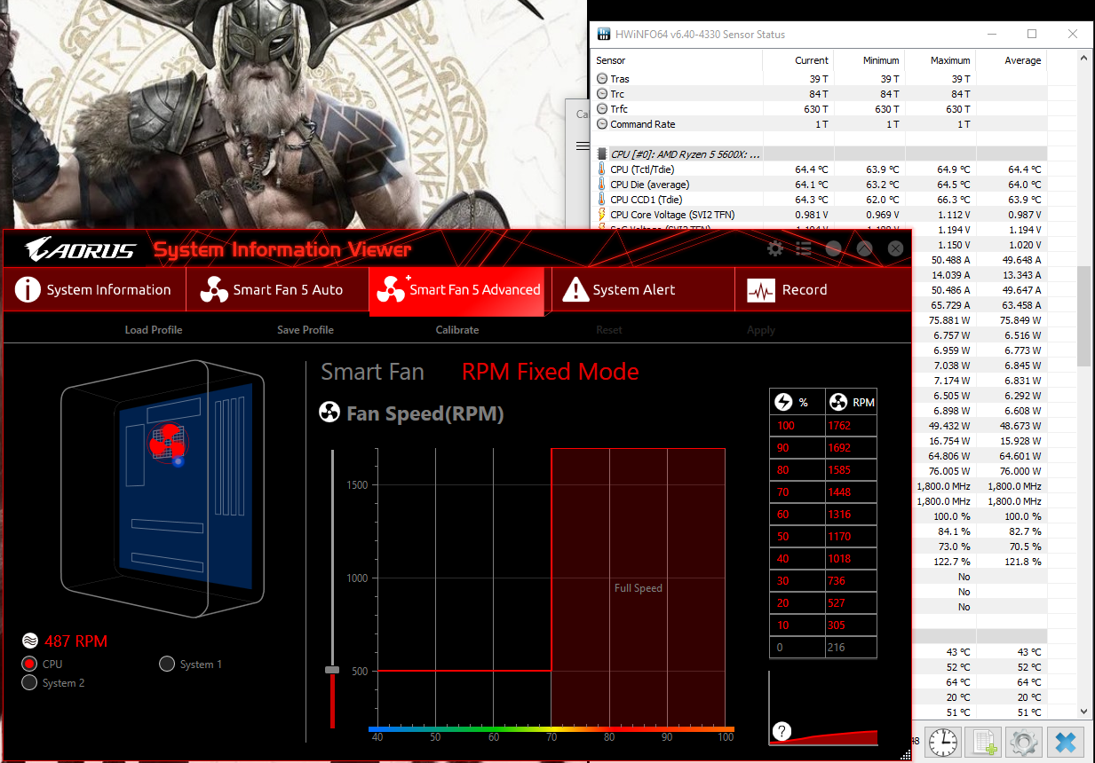Click HWiNFO logging sheet with plus icon
This screenshot has width=1095, height=763.
coord(984,742)
